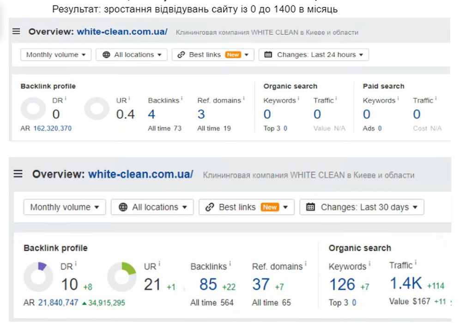Open AR value 21,840,747
This screenshot has height=323, width=459.
click(x=58, y=303)
